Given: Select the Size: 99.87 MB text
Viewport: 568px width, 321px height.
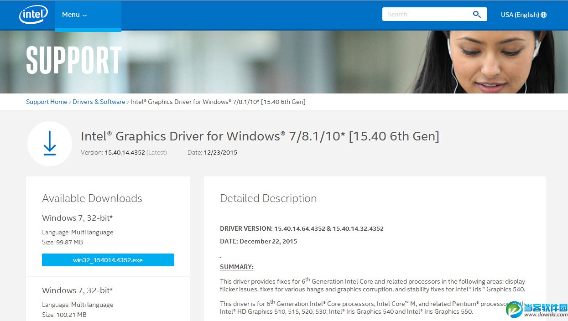Looking at the screenshot, I should coord(63,242).
